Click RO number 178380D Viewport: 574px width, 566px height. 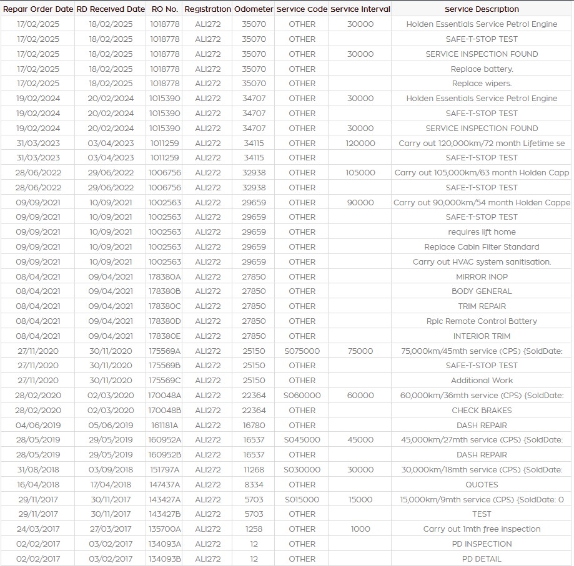pyautogui.click(x=165, y=321)
